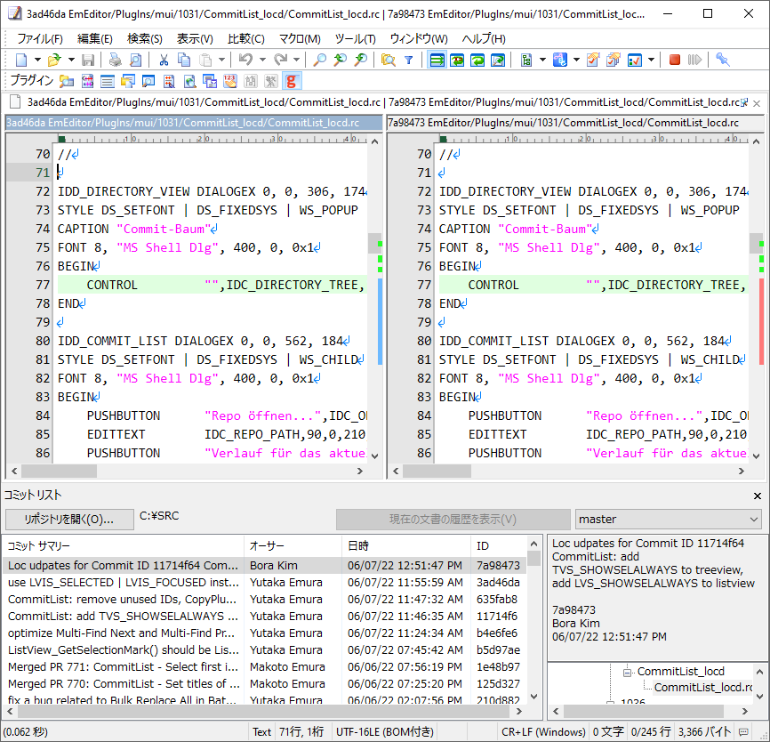Click the Print icon in toolbar
This screenshot has width=770, height=742.
[x=115, y=60]
